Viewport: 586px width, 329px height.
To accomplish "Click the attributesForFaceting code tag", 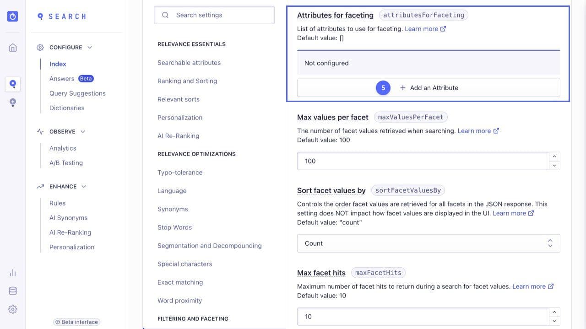I will [423, 15].
